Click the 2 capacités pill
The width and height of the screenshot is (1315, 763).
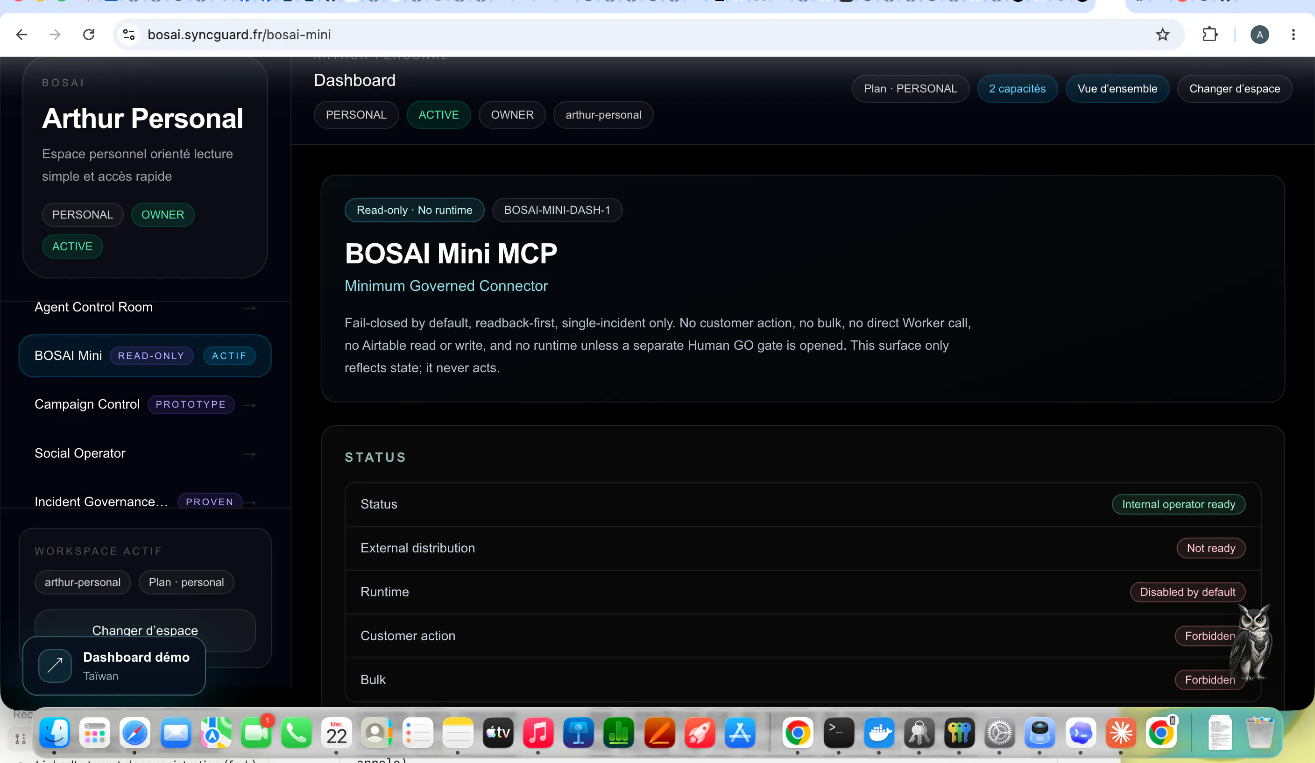[1017, 89]
